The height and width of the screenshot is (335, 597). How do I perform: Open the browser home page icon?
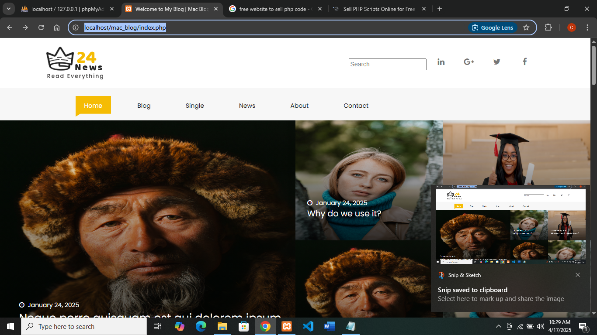coord(57,27)
